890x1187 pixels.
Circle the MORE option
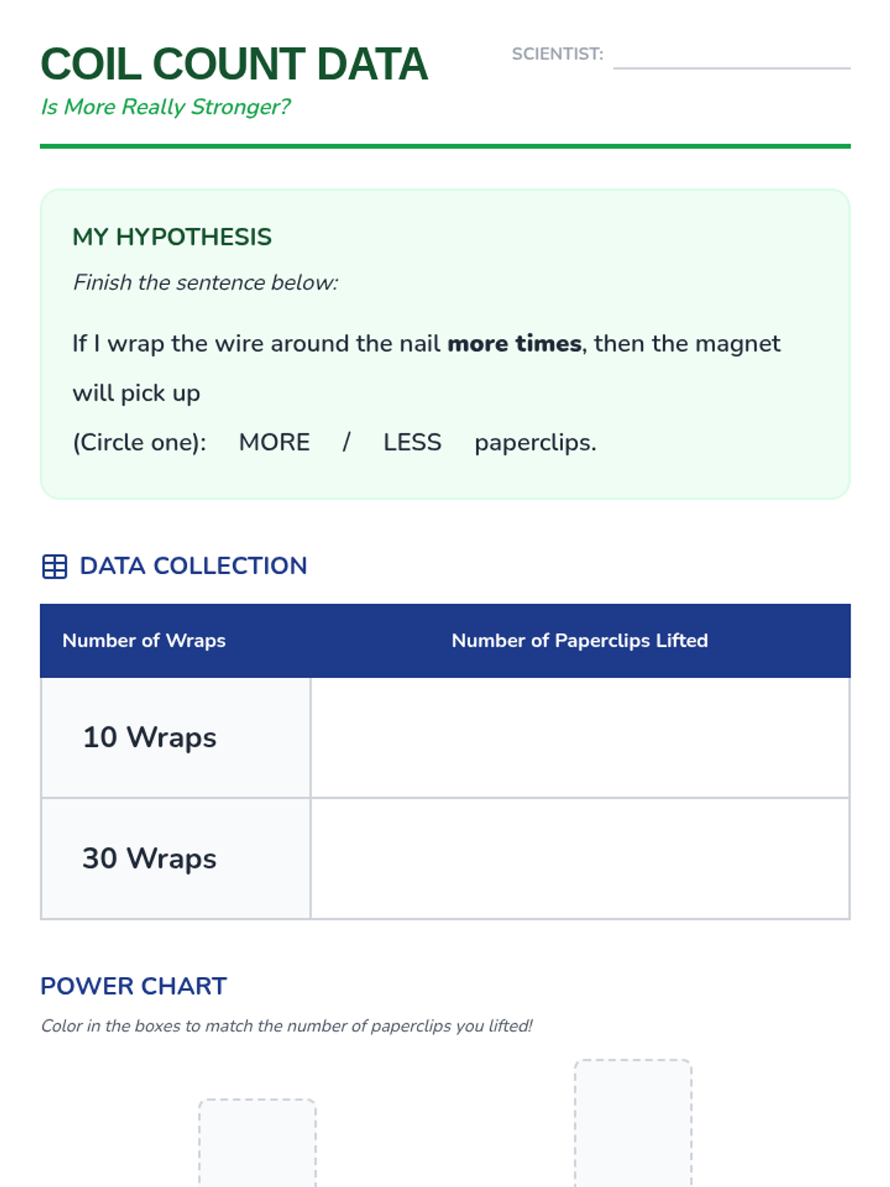coord(274,442)
